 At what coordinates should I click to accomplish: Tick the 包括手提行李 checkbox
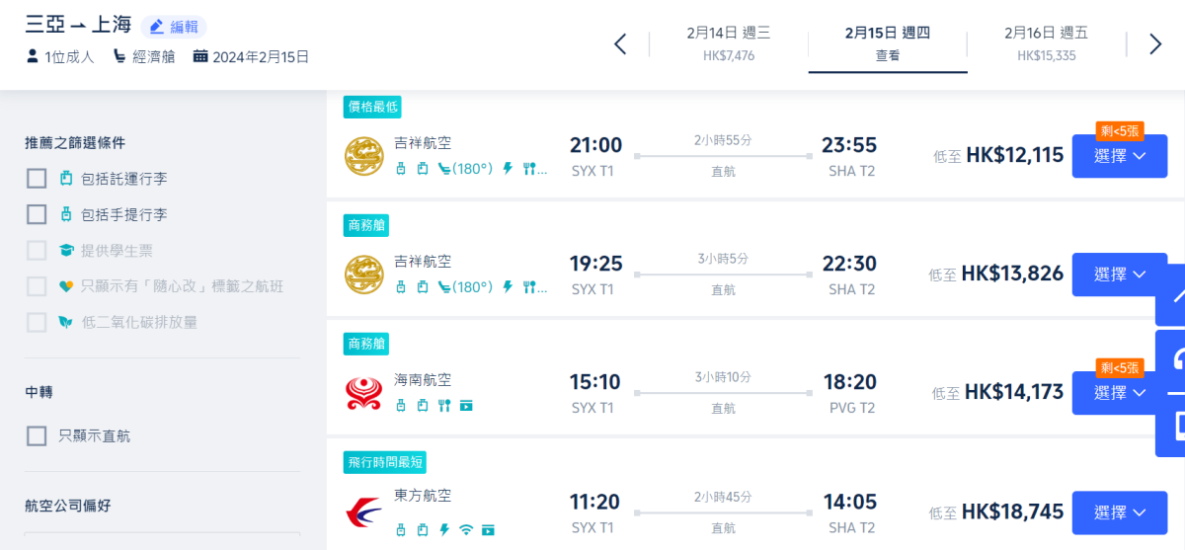[x=37, y=214]
